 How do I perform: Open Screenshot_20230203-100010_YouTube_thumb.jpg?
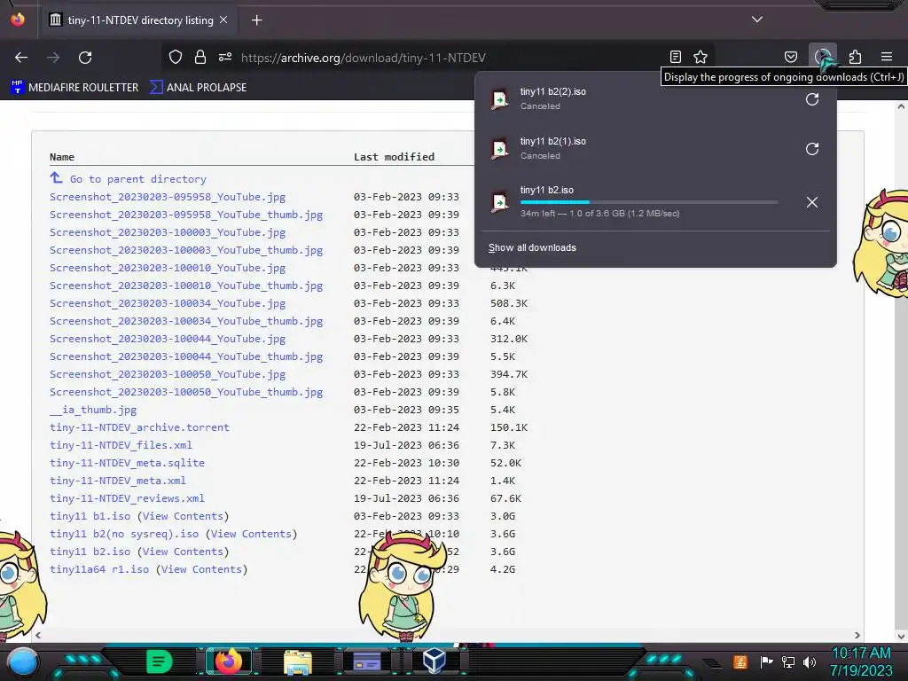(186, 286)
